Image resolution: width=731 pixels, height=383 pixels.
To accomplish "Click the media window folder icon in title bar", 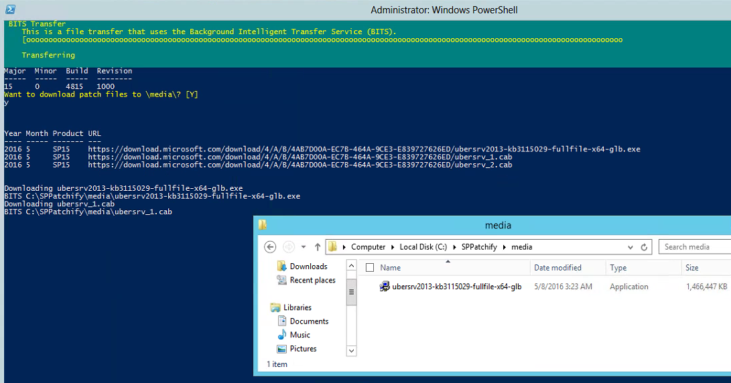I will pos(263,225).
